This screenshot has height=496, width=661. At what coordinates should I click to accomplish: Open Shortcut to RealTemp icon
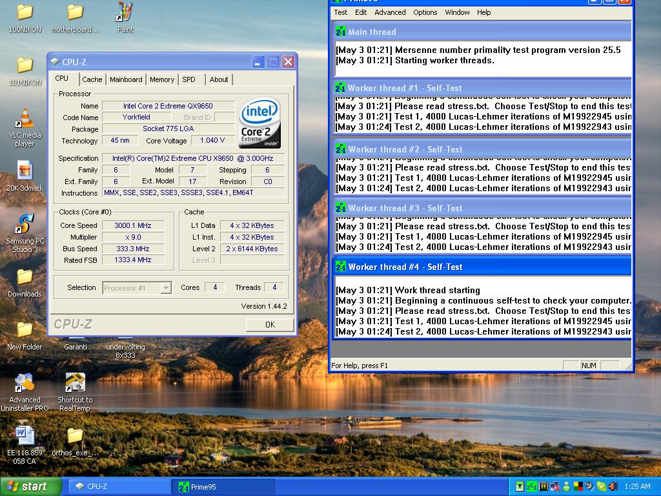[x=75, y=383]
